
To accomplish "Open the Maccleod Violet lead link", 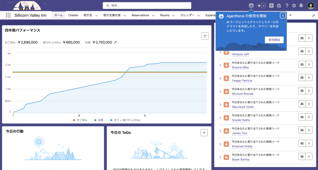I will (x=243, y=107).
